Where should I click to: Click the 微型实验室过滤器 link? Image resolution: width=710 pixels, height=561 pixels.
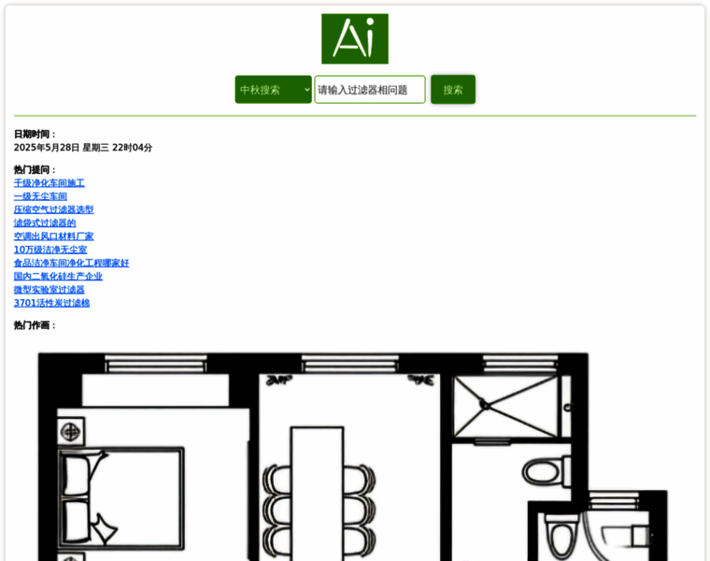point(49,290)
